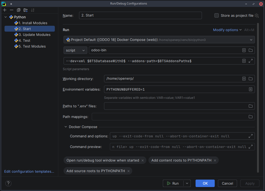Image resolution: width=265 pixels, height=191 pixels.
Task: Select the '2. Start' configuration
Action: tap(30, 29)
